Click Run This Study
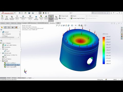The height and width of the screenshot is (92, 123). coord(41,17)
